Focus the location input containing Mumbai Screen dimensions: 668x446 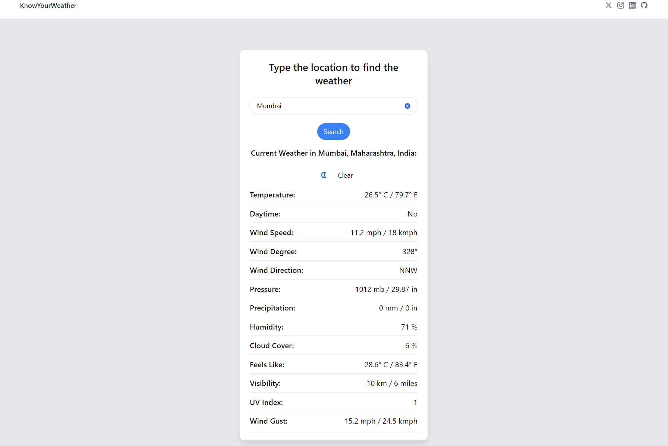pyautogui.click(x=328, y=106)
